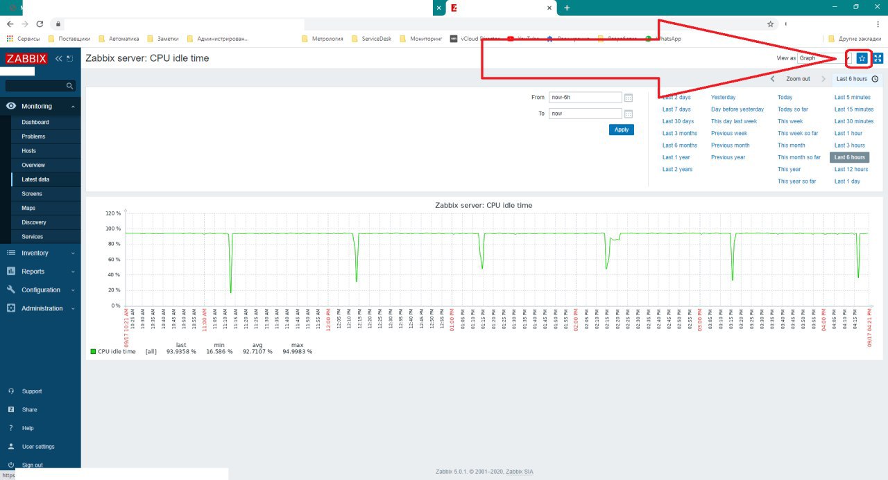Screen dimensions: 888x480
Task: Select Last 7 days time range
Action: [x=676, y=109]
